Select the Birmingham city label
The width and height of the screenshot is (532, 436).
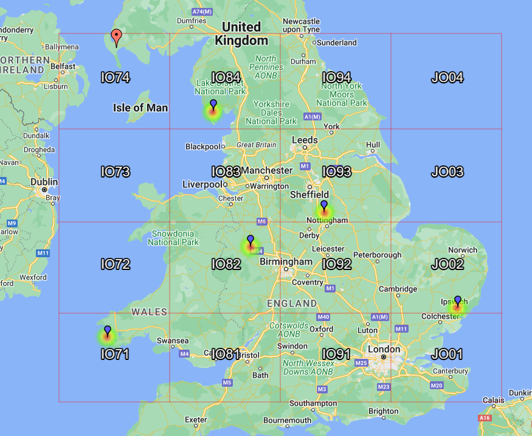click(286, 261)
